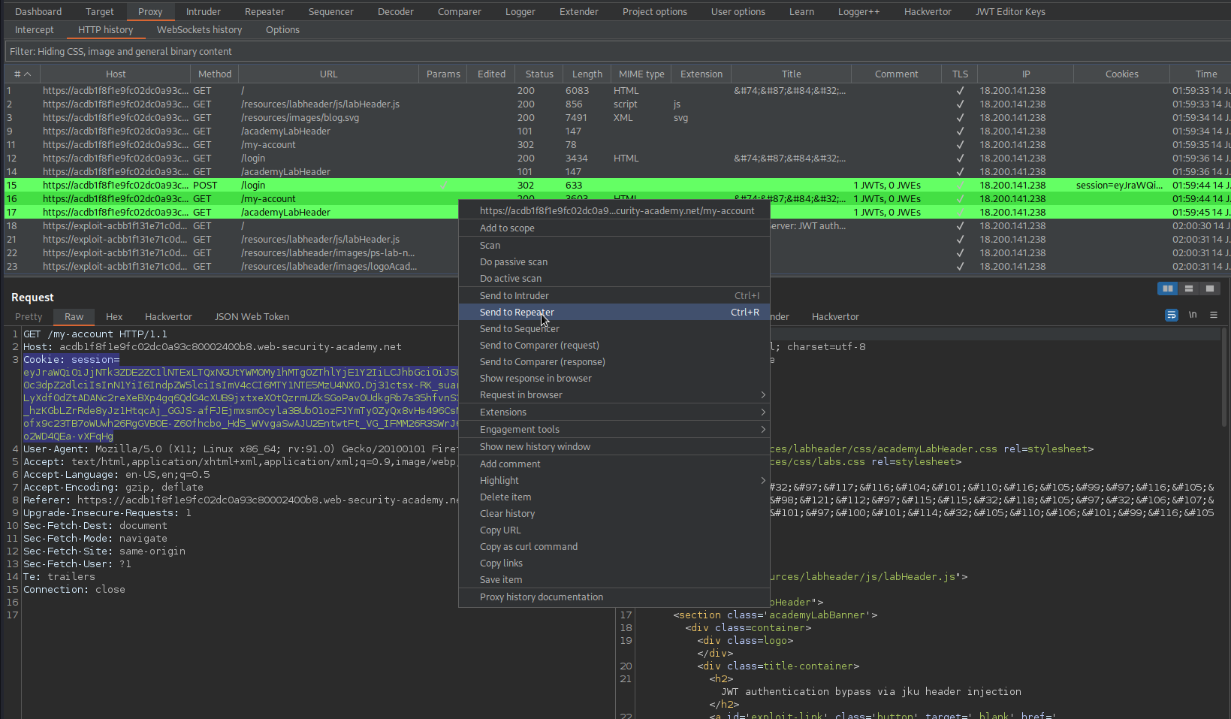Sort by the Cookies column header
This screenshot has height=719, width=1231.
pyautogui.click(x=1122, y=74)
